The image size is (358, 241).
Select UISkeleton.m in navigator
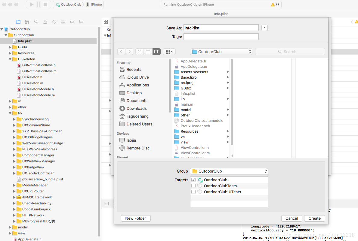pyautogui.click(x=33, y=83)
